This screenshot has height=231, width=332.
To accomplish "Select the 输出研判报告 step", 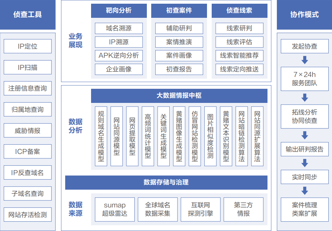I will pos(304,149).
